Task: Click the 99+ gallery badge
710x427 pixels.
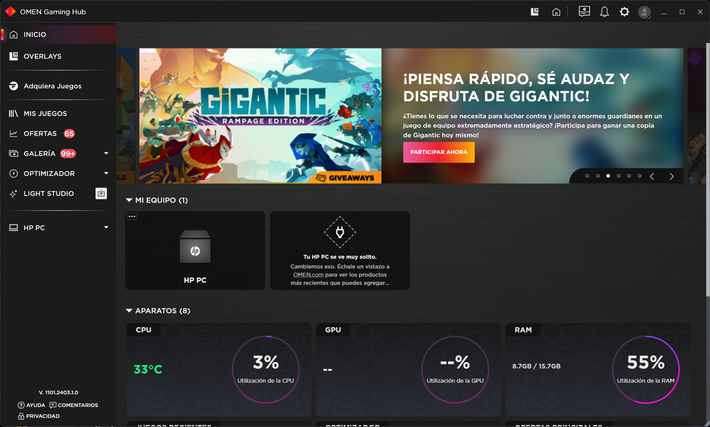Action: (68, 154)
